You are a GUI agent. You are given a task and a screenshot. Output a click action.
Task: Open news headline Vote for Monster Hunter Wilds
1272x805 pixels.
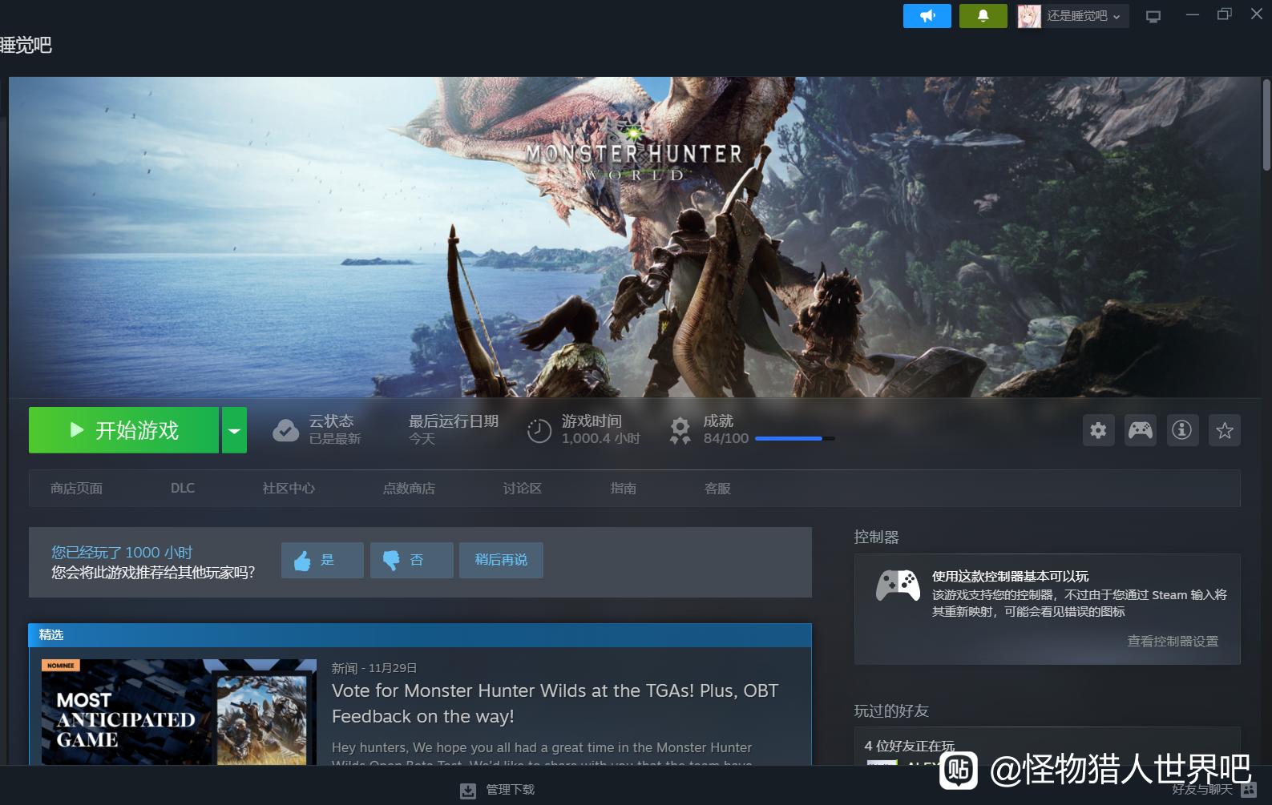[555, 703]
